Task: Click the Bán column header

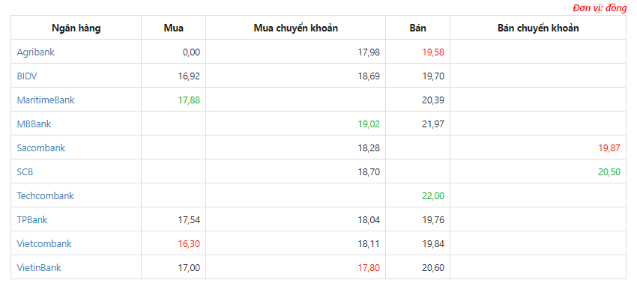Action: coord(417,28)
